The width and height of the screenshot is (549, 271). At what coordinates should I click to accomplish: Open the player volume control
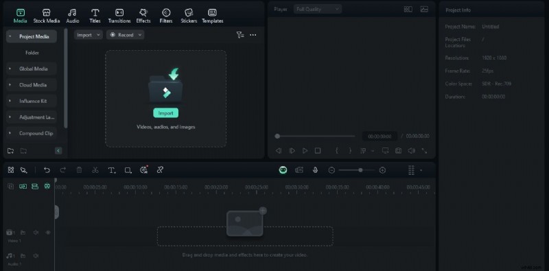pos(411,150)
